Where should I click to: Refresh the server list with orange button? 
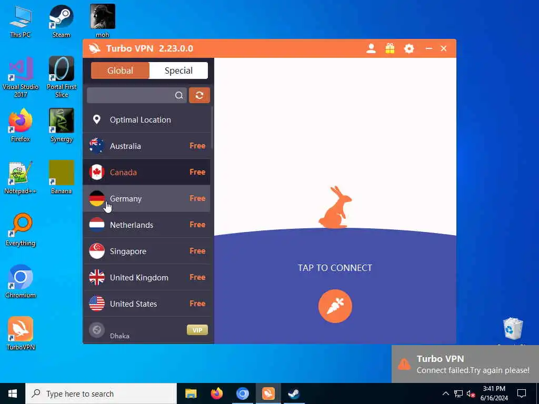click(x=199, y=95)
